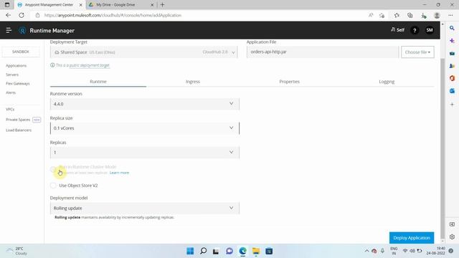Click the Application File name field
This screenshot has height=258, width=459.
pos(323,52)
